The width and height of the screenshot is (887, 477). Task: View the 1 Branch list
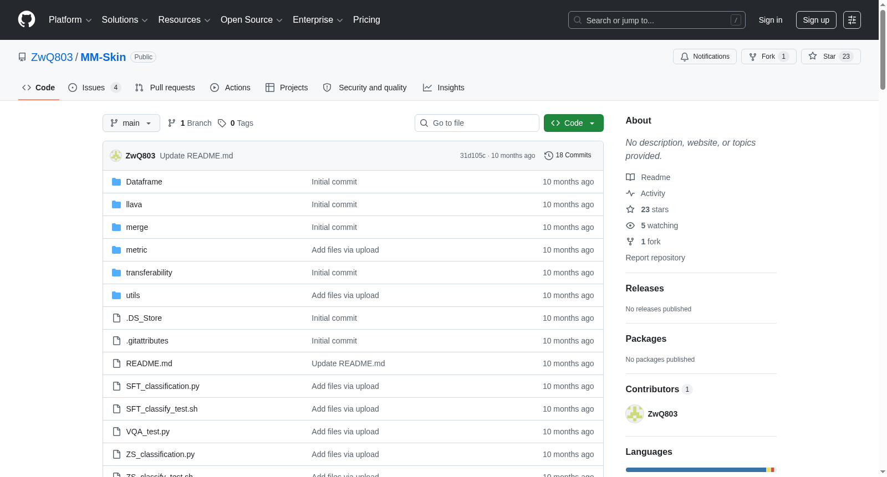click(190, 123)
